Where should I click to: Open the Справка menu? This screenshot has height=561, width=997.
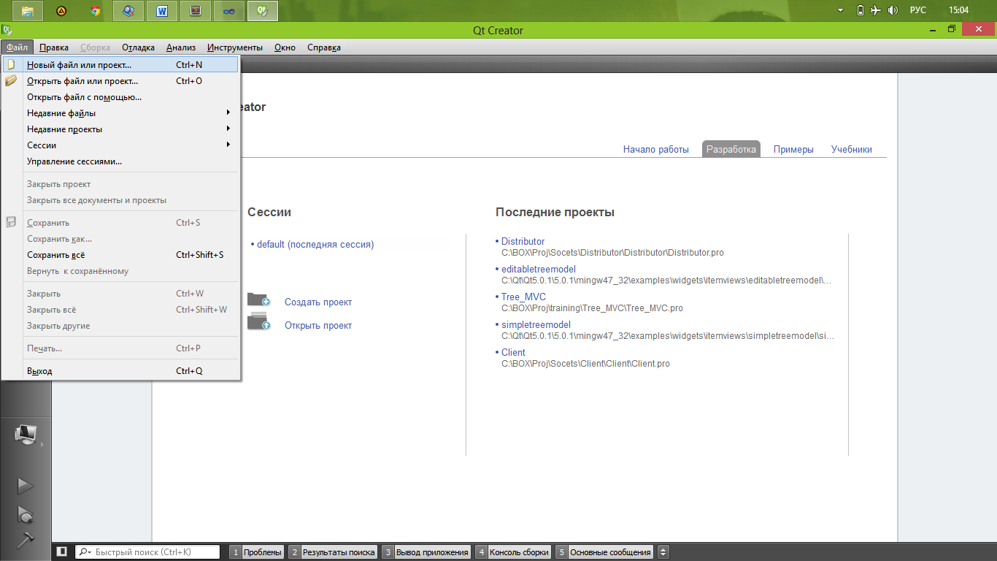324,47
